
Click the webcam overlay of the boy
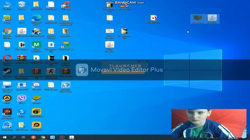209,123
